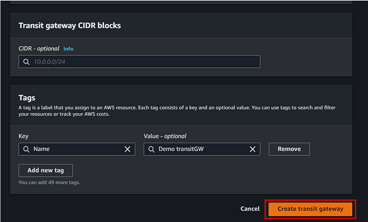Click the 'Key' label above Name field
This screenshot has height=222, width=368.
(24, 136)
